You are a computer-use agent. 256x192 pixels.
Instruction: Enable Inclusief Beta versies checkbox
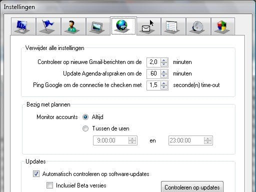point(49,185)
